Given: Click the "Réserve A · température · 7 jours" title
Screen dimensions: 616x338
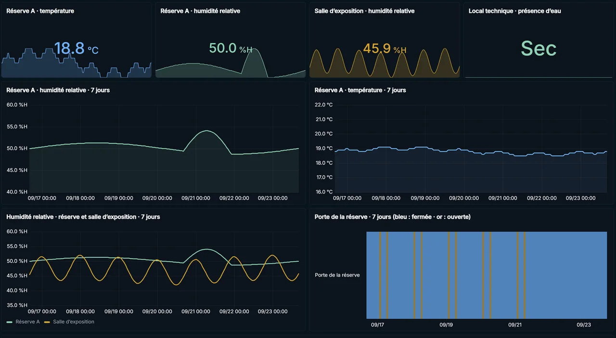Looking at the screenshot, I should coord(360,90).
